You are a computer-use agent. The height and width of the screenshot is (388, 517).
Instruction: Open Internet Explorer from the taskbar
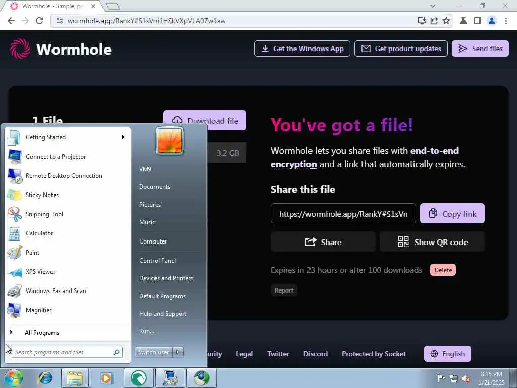pyautogui.click(x=45, y=378)
